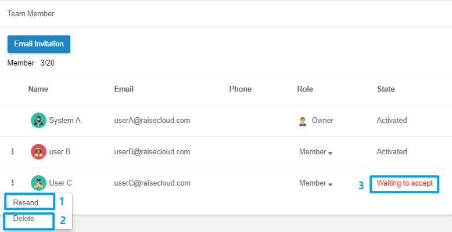Click the userA@raisecloud.com email address
This screenshot has width=452, height=232.
(152, 121)
